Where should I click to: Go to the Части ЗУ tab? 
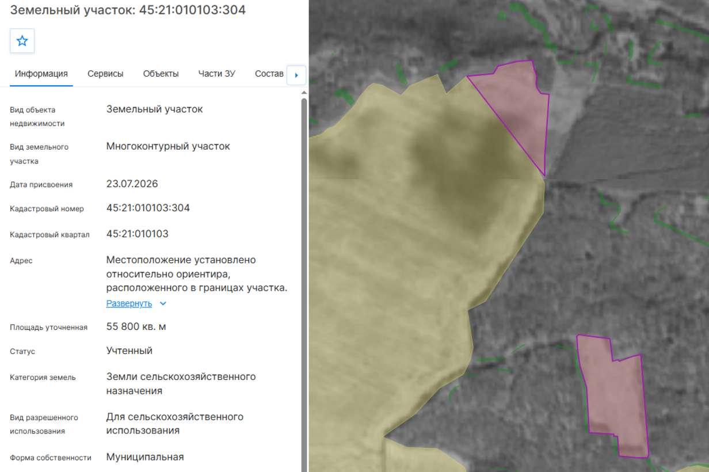point(217,74)
